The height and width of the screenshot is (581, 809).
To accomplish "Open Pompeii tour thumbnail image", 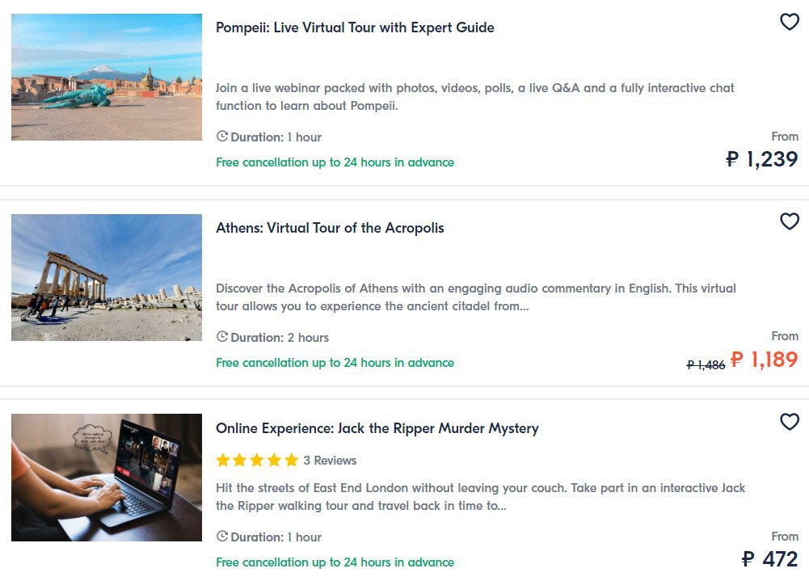I will 107,77.
